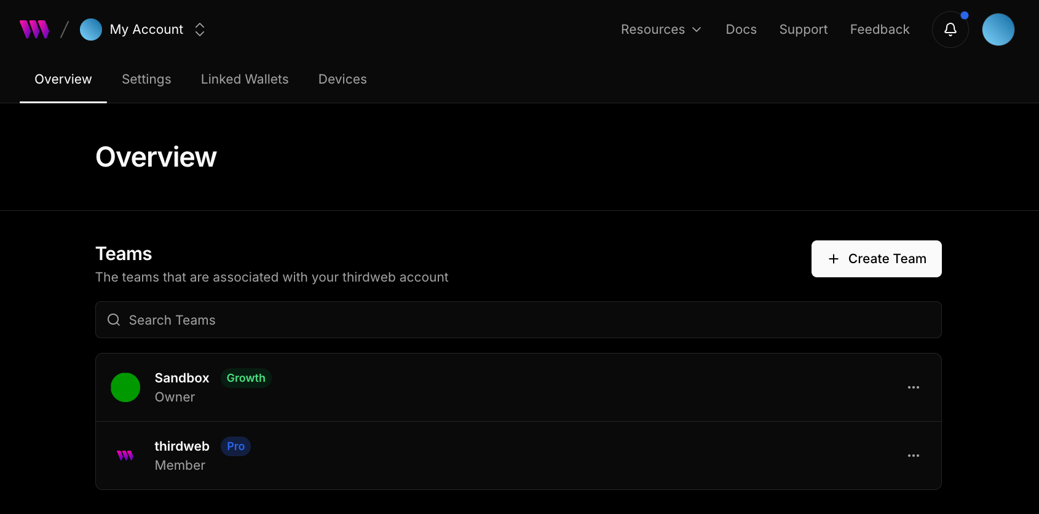
Task: Click the Member role text
Action: pos(180,465)
